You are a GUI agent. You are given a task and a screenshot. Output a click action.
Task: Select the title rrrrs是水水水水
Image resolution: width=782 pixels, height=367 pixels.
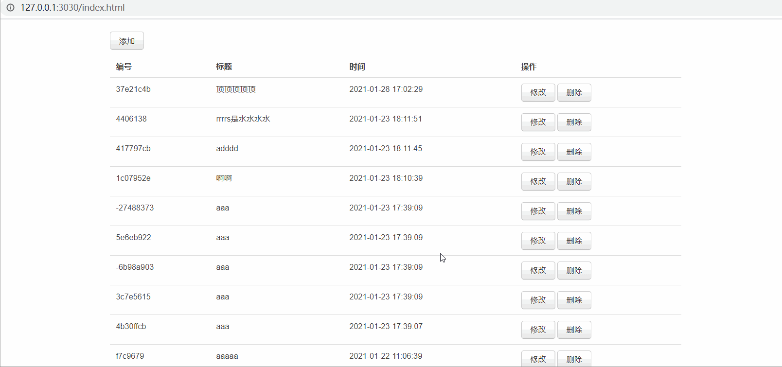243,119
